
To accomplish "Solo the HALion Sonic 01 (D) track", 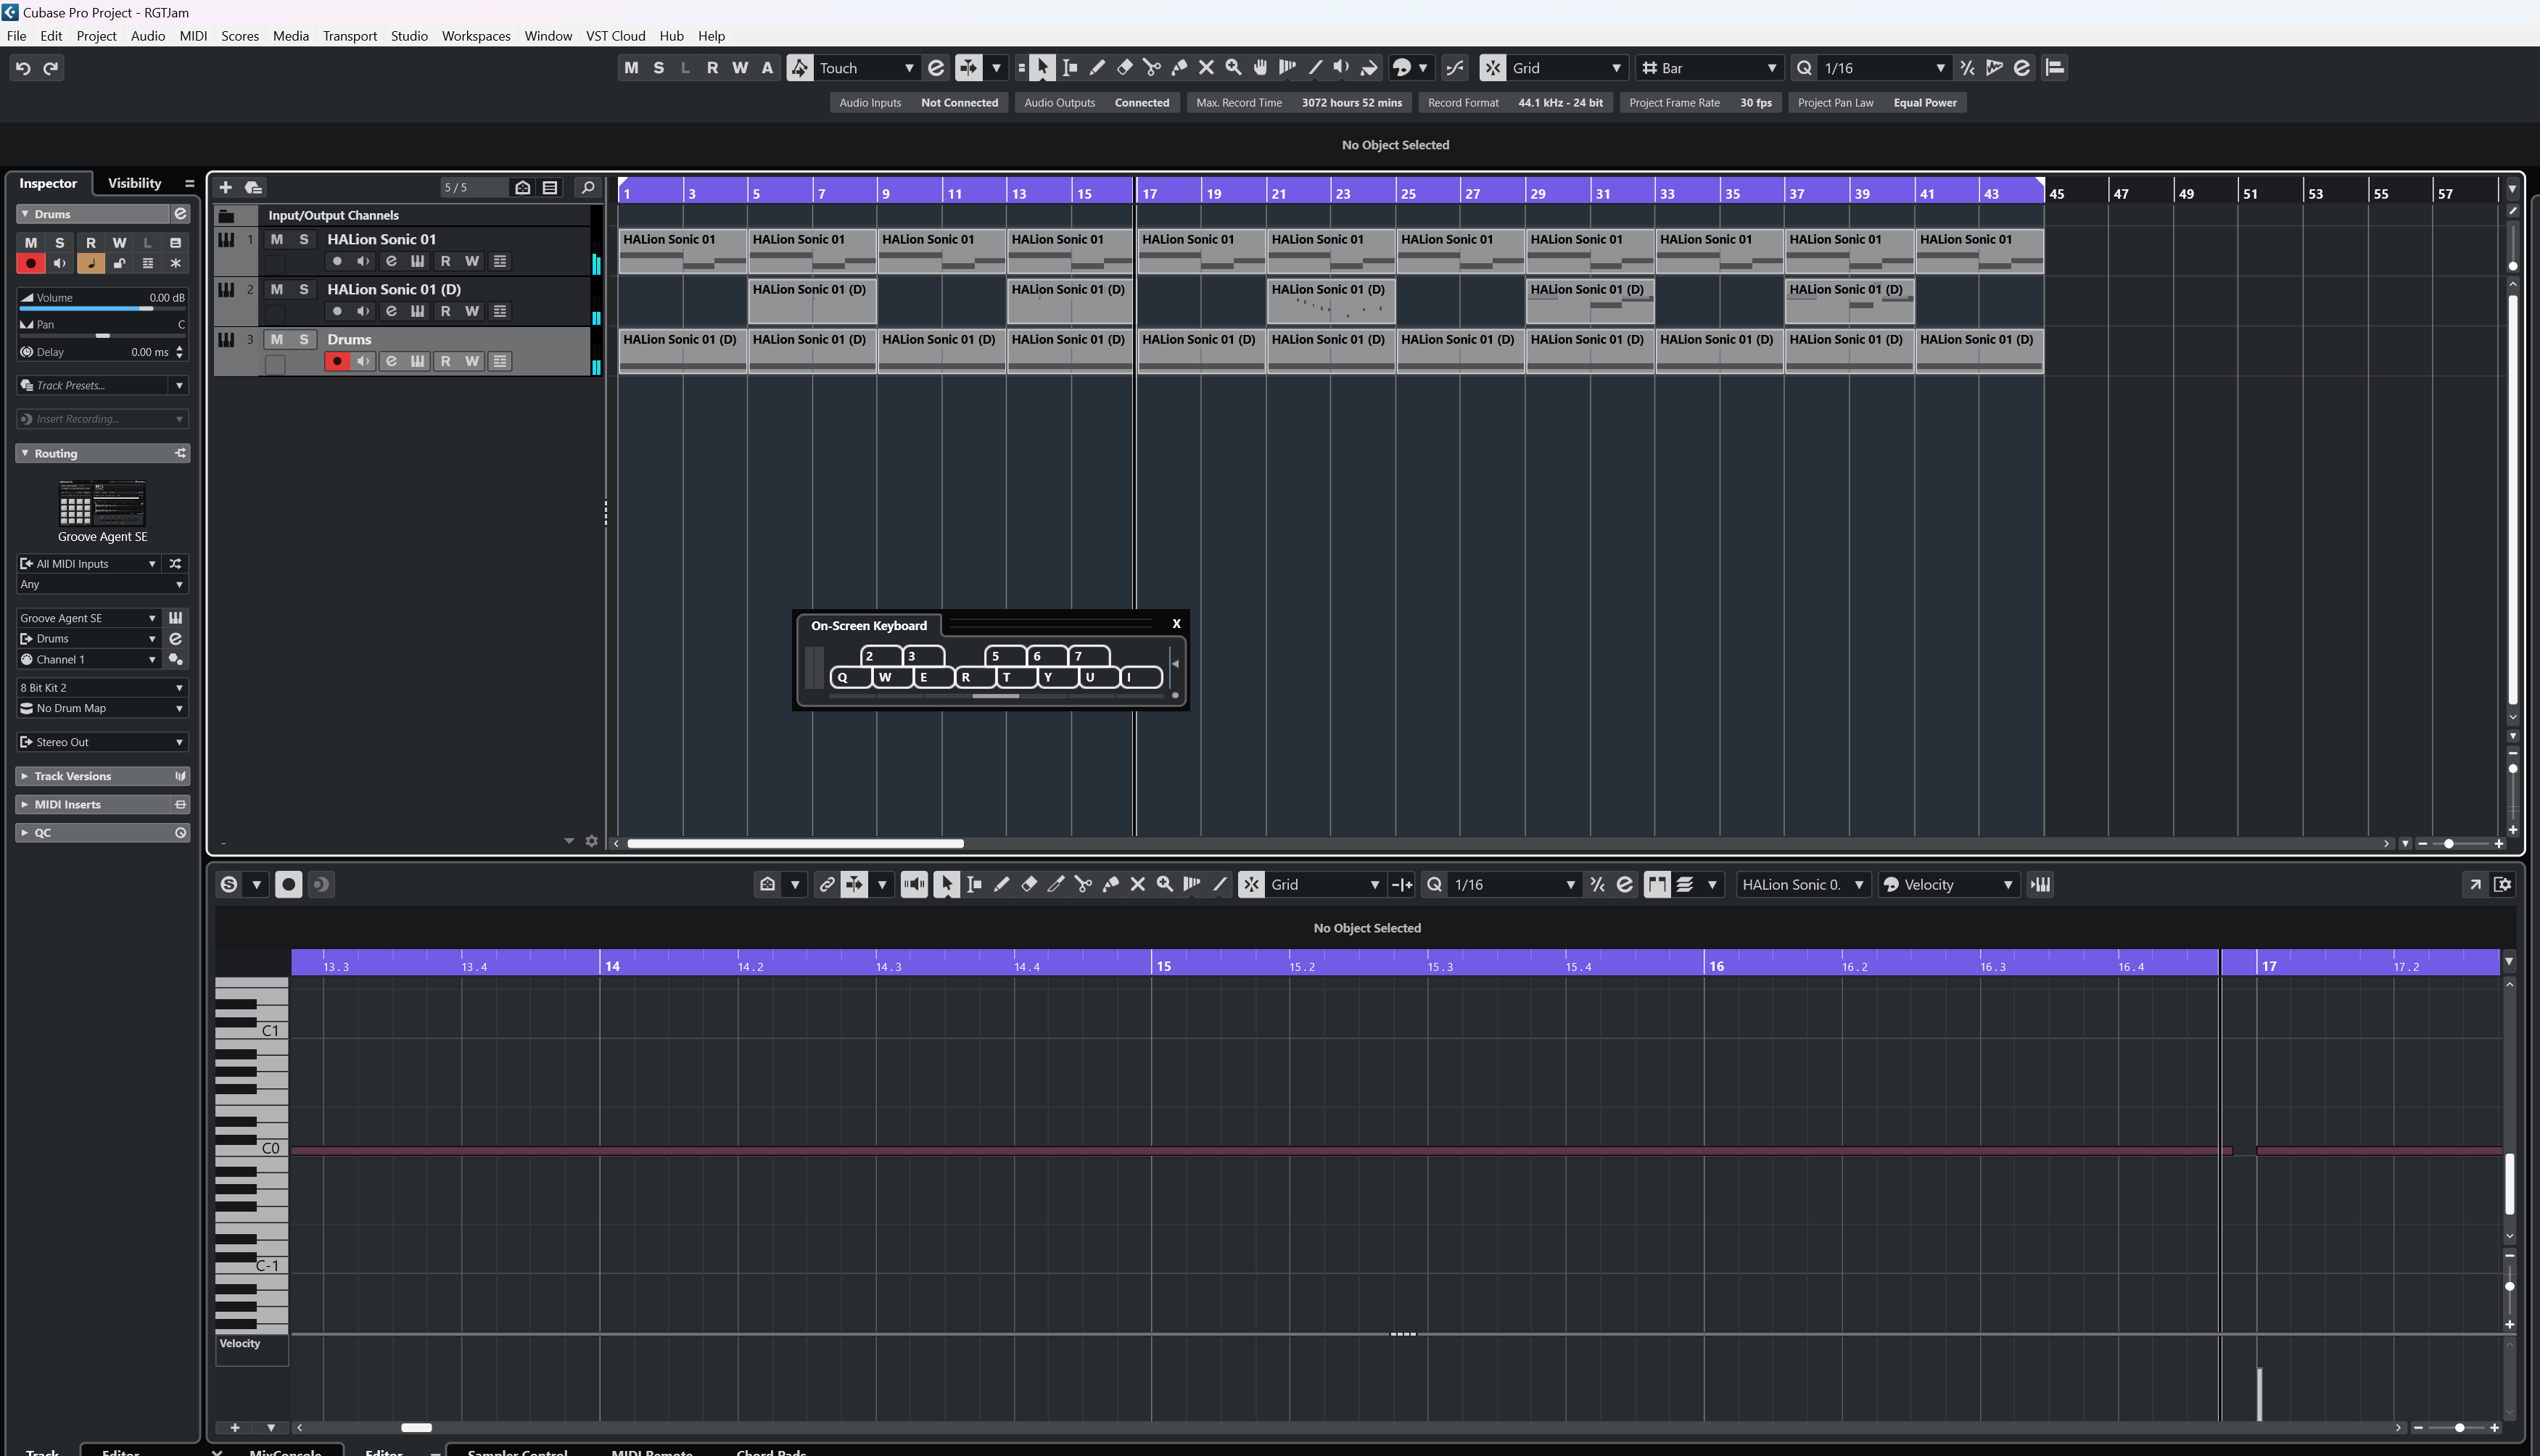I will pos(304,289).
